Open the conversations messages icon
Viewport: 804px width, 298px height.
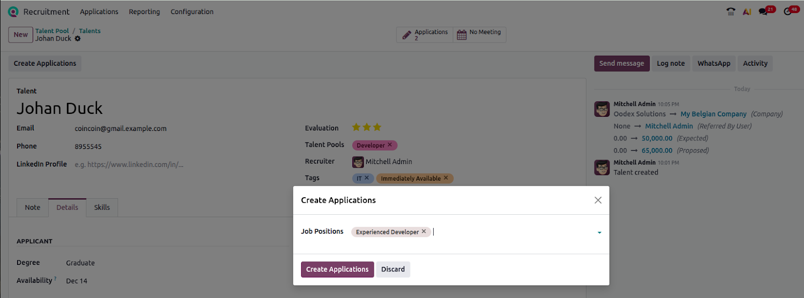(x=763, y=12)
